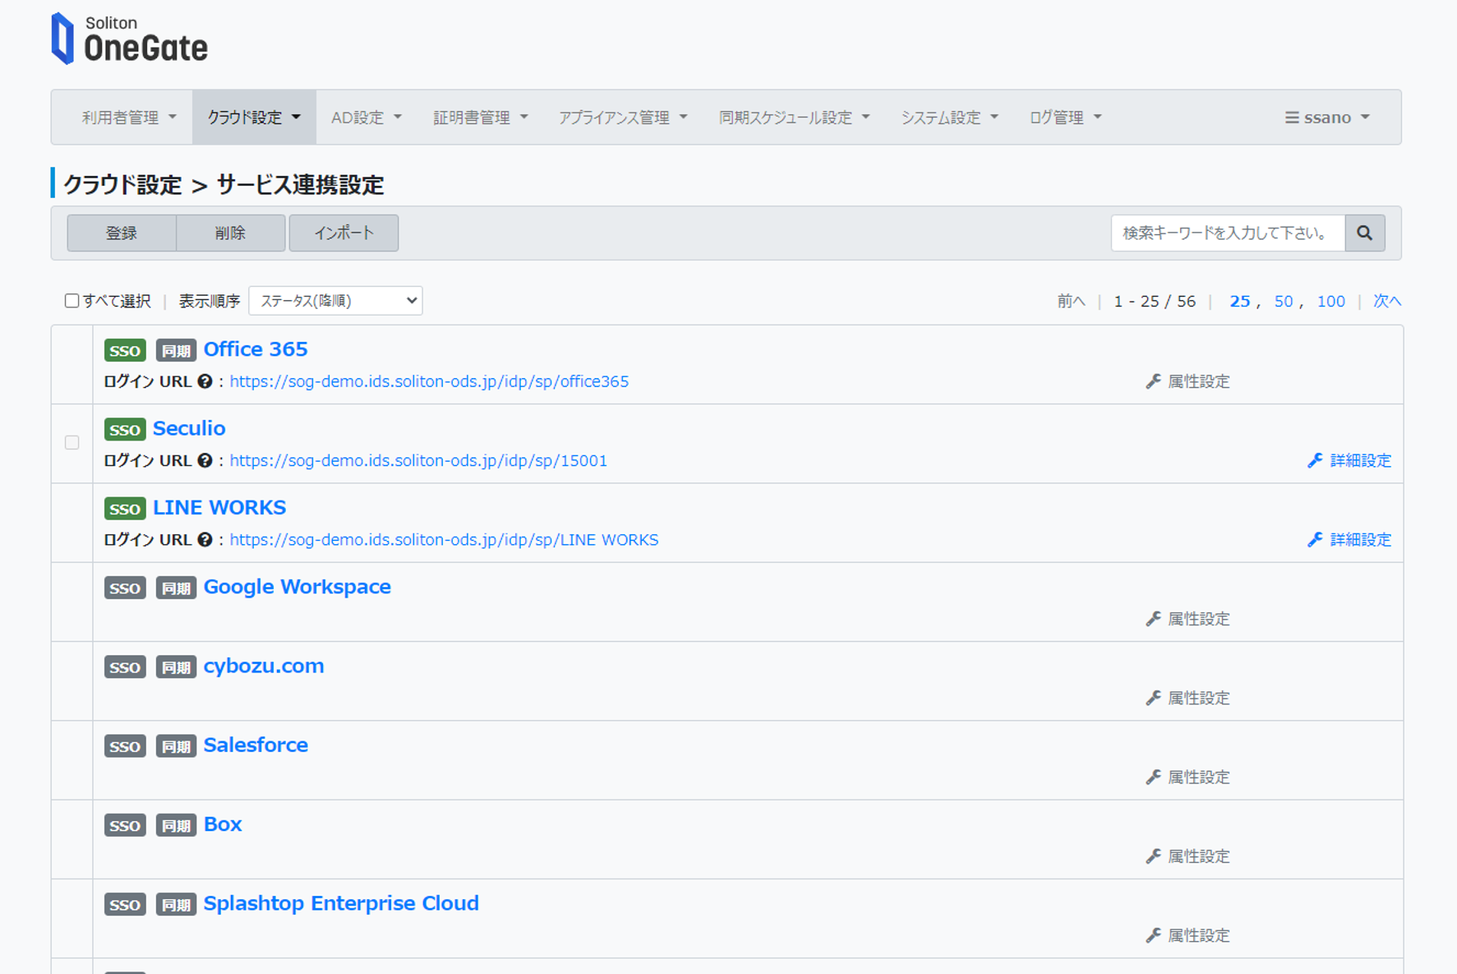The image size is (1457, 974).
Task: Open the アプライアンス管理 menu
Action: pyautogui.click(x=622, y=117)
